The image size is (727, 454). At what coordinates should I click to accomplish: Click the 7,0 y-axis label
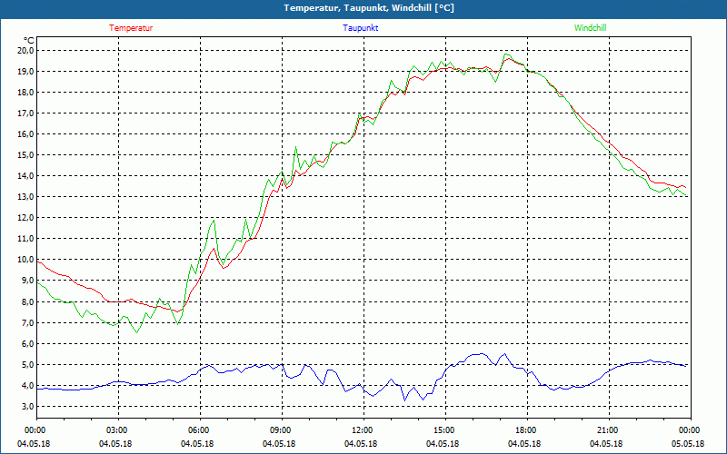[x=27, y=323]
